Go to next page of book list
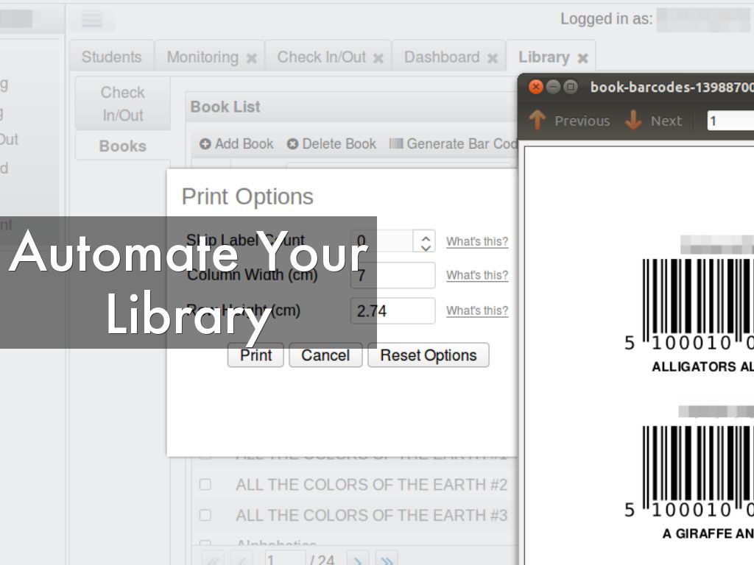The image size is (754, 565). tap(357, 560)
